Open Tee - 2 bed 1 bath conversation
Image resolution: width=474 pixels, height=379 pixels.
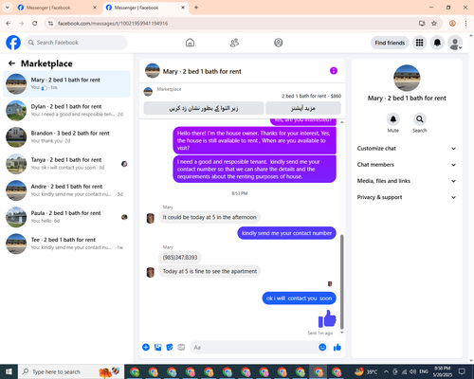pos(66,244)
